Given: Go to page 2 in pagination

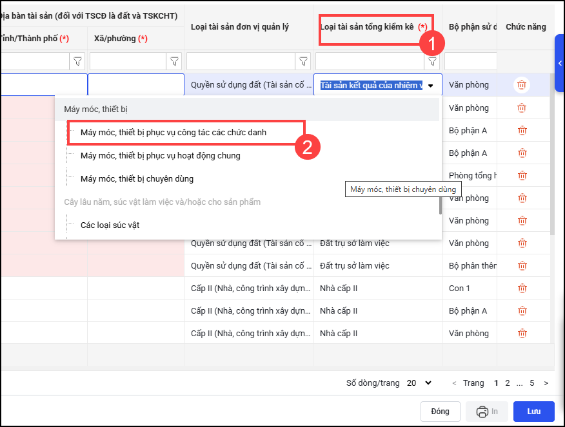Looking at the screenshot, I should [x=508, y=383].
